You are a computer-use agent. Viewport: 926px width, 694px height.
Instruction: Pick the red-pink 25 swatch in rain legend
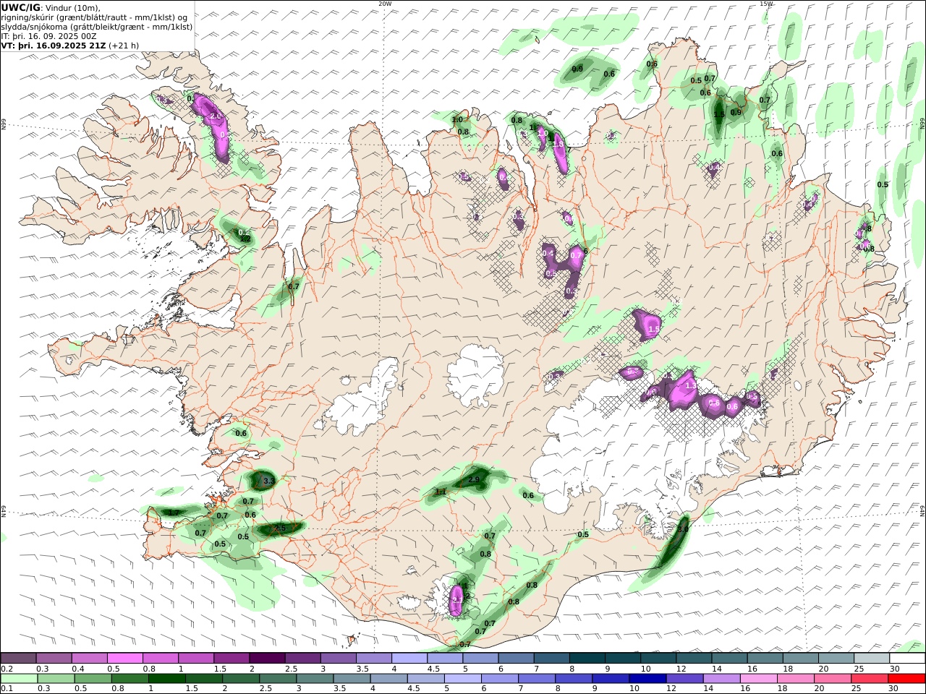click(870, 679)
